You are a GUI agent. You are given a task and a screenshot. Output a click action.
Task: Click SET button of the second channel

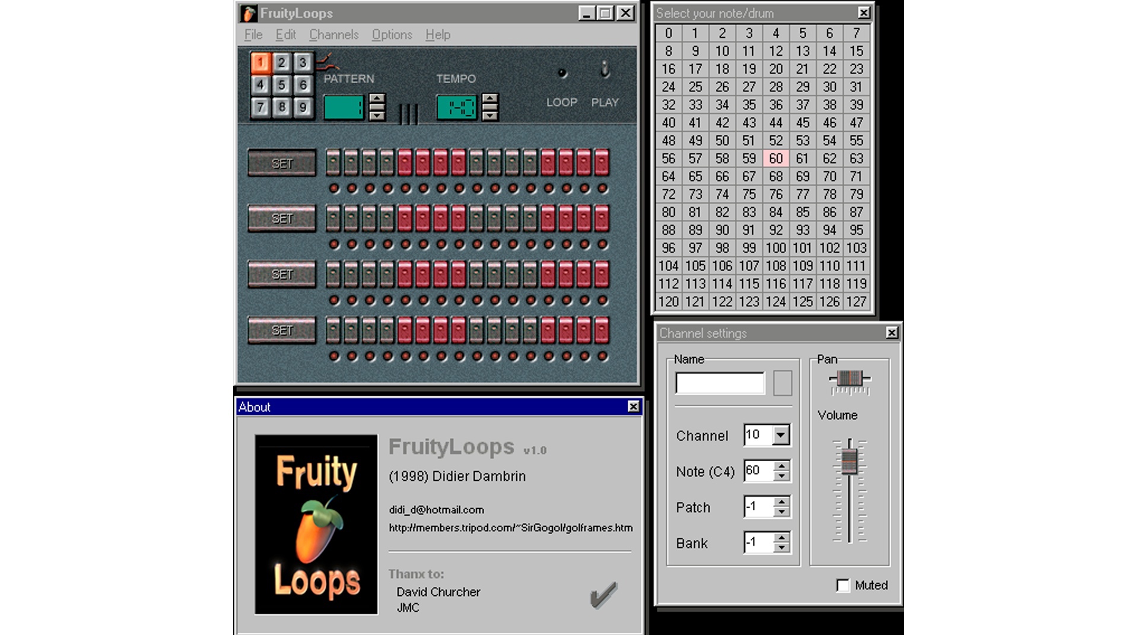pos(282,218)
